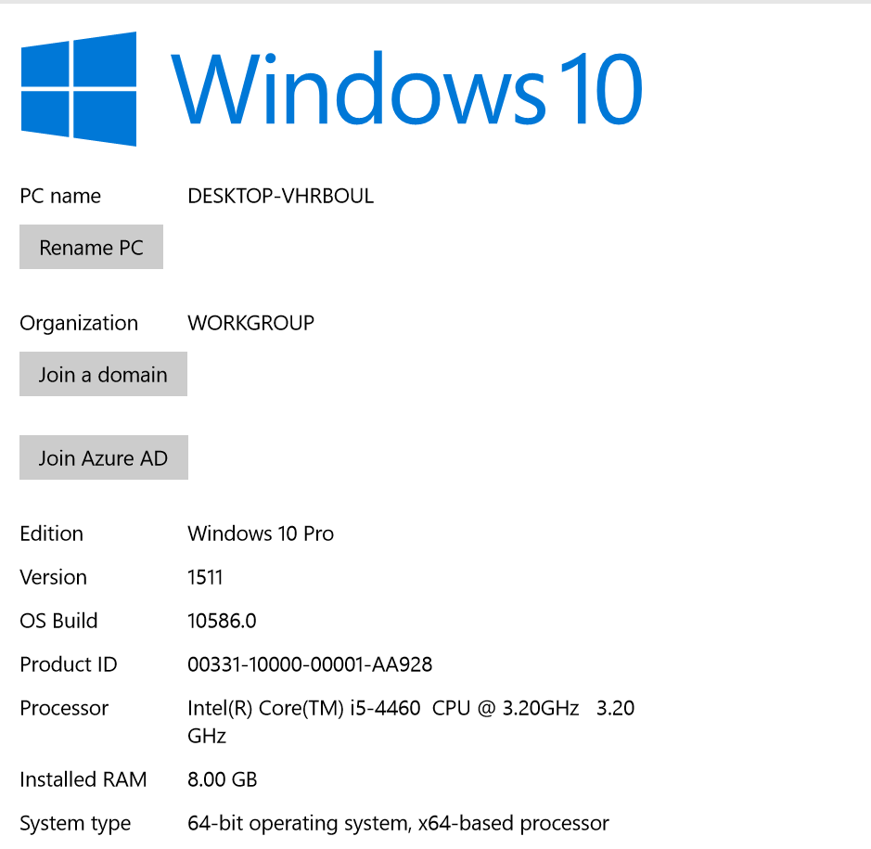Click the Windows 10 title text
Image resolution: width=871 pixels, height=849 pixels.
coord(406,89)
